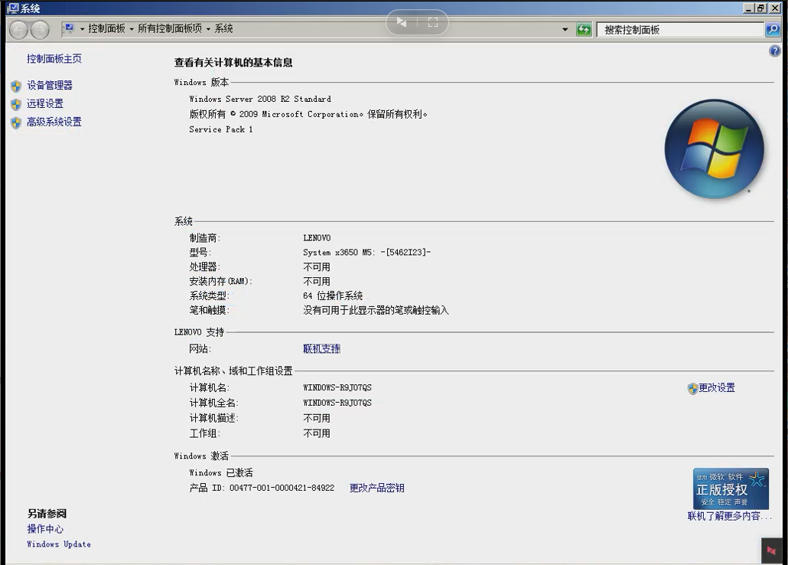Image resolution: width=788 pixels, height=565 pixels.
Task: Click the red flag icon at bottom right
Action: click(x=771, y=551)
